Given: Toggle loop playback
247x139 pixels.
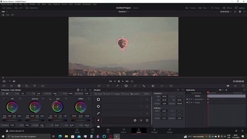Looking at the screenshot, I should [132, 81].
